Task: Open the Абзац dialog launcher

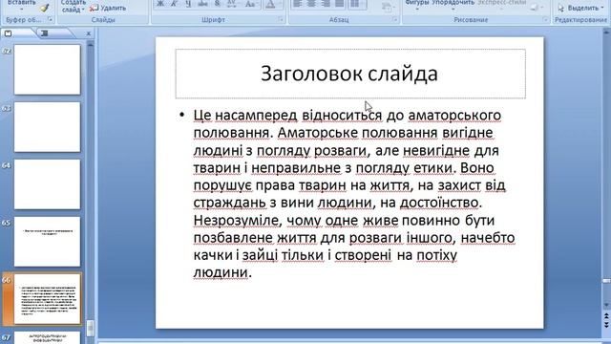Action: [394, 19]
